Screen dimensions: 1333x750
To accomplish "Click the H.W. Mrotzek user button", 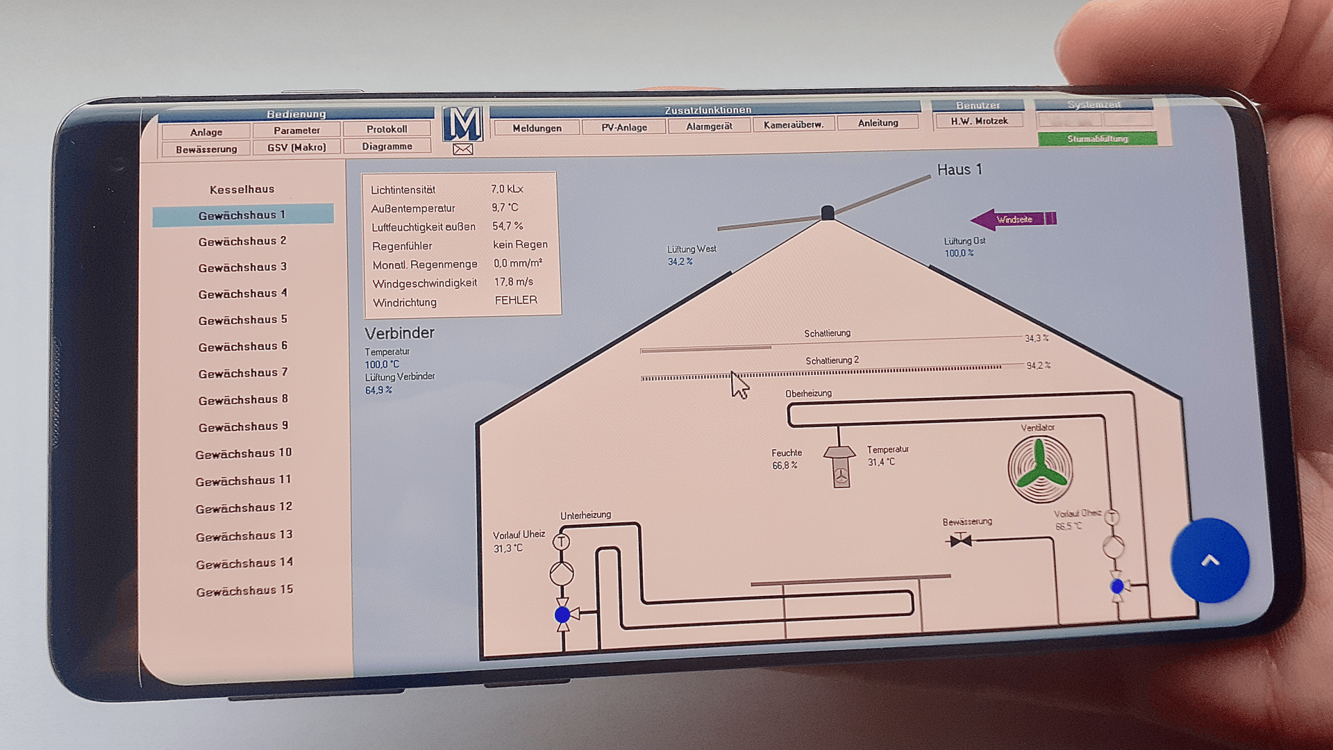I will 979,120.
